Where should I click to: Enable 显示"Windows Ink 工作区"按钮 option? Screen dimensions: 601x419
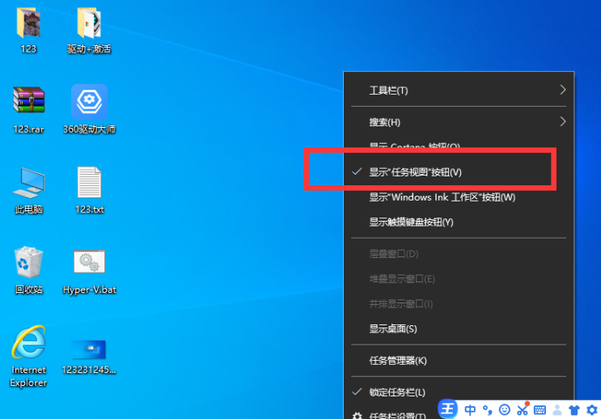442,197
